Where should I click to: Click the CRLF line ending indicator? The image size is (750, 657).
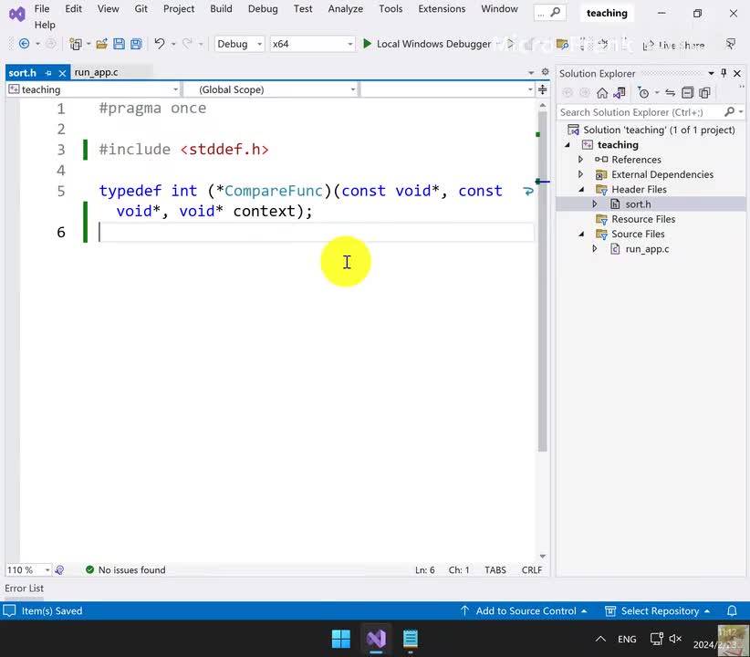pyautogui.click(x=531, y=570)
